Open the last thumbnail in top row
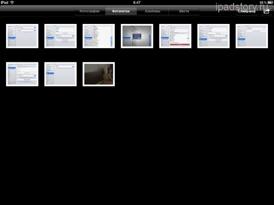Image resolution: width=274 pixels, height=205 pixels. click(251, 36)
